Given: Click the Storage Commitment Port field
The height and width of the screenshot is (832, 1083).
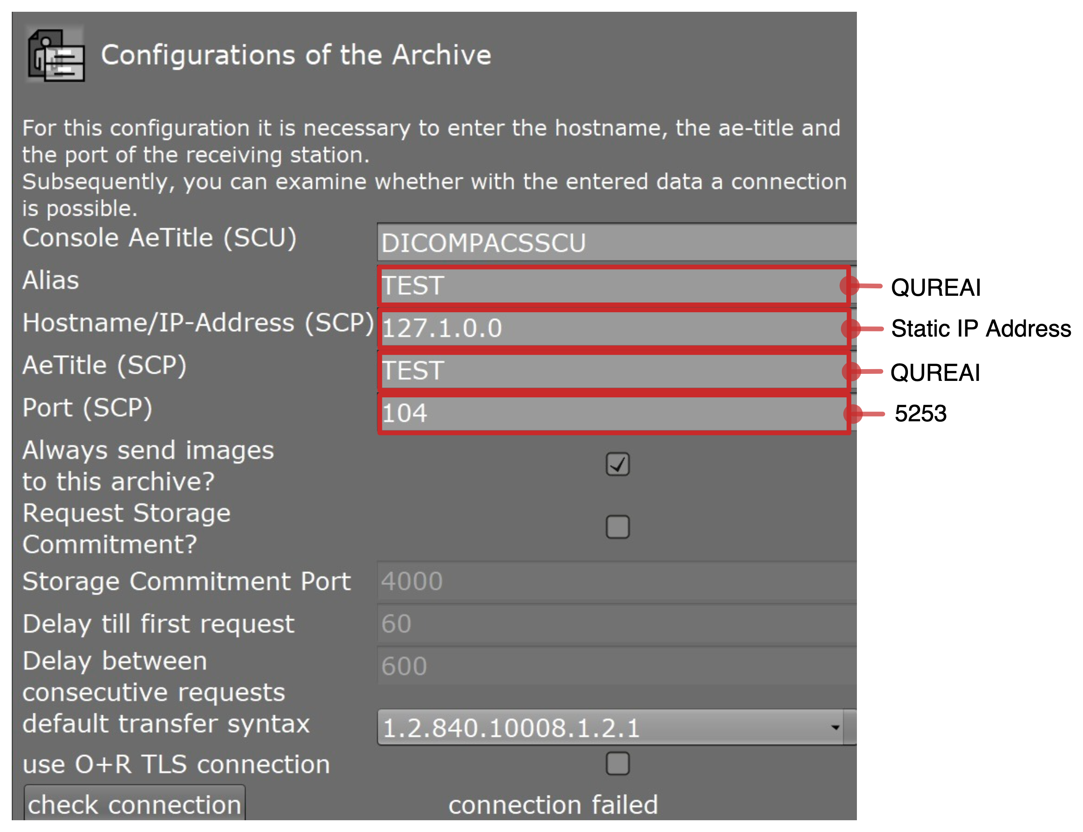Looking at the screenshot, I should pyautogui.click(x=616, y=581).
